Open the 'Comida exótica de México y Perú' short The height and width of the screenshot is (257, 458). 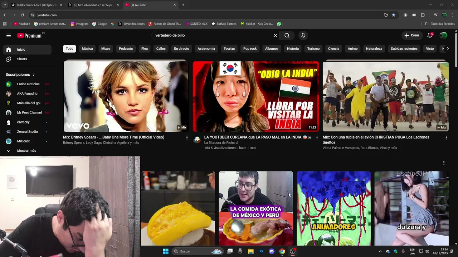pos(256,208)
